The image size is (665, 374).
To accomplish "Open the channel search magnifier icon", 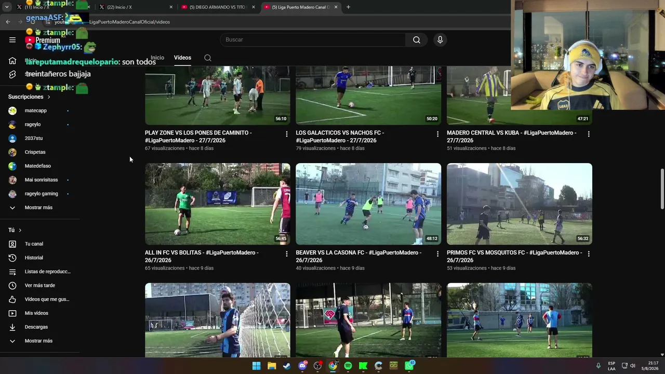I will coord(208,58).
